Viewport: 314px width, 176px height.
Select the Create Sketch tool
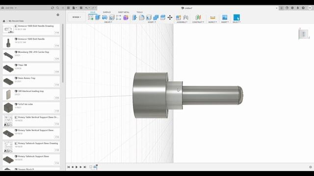[91, 18]
